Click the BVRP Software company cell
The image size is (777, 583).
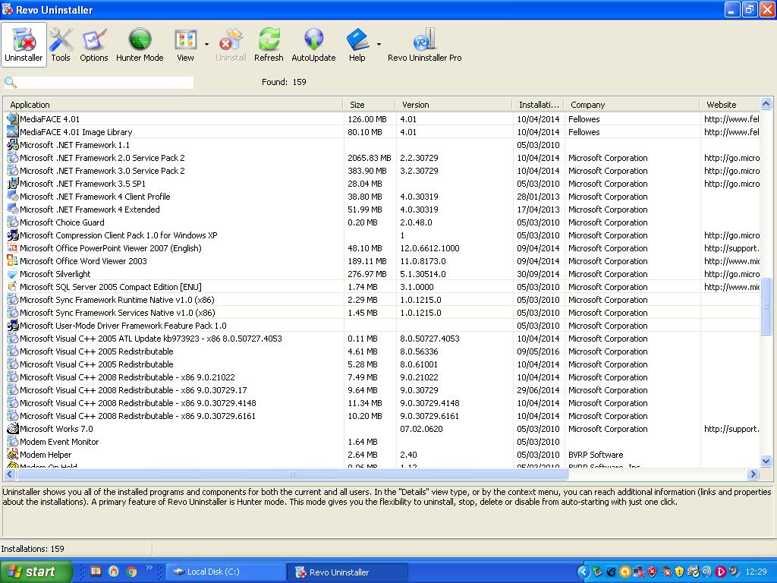pos(596,455)
